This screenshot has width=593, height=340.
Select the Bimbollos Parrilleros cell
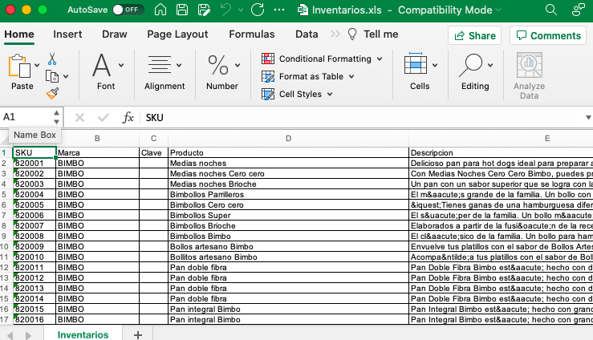288,195
